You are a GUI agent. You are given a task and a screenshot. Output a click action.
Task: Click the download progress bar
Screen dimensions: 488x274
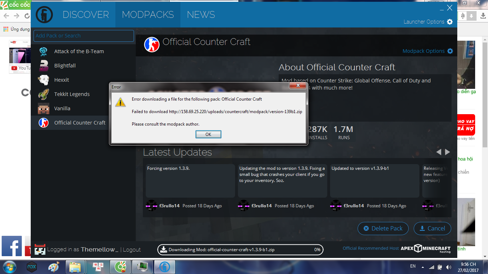[x=240, y=250]
